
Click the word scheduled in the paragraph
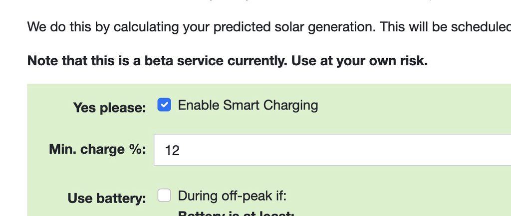click(481, 26)
